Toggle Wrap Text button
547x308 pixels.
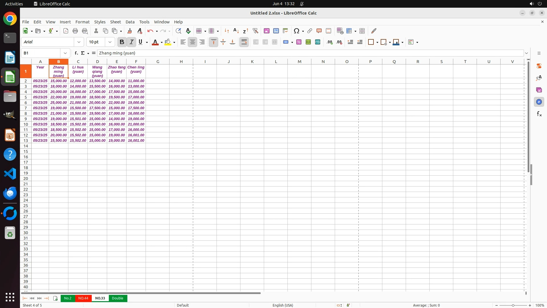pos(244,42)
